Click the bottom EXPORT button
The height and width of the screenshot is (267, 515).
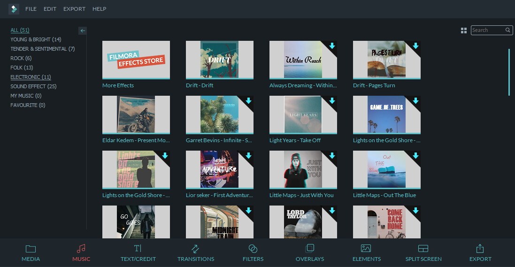click(x=480, y=253)
